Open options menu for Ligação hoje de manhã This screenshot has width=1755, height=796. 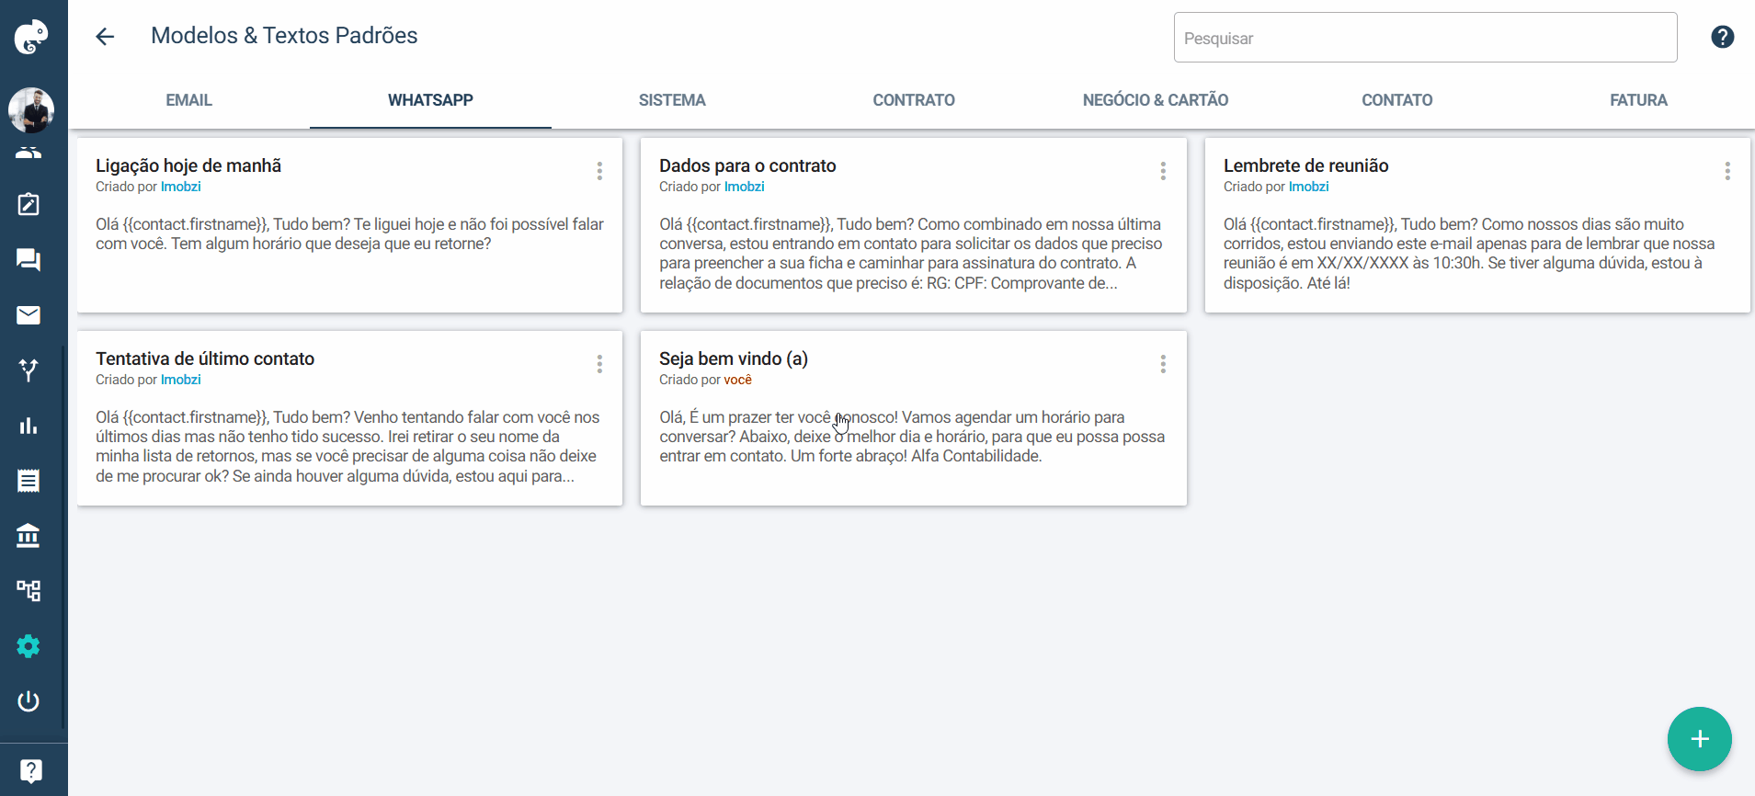pos(599,171)
